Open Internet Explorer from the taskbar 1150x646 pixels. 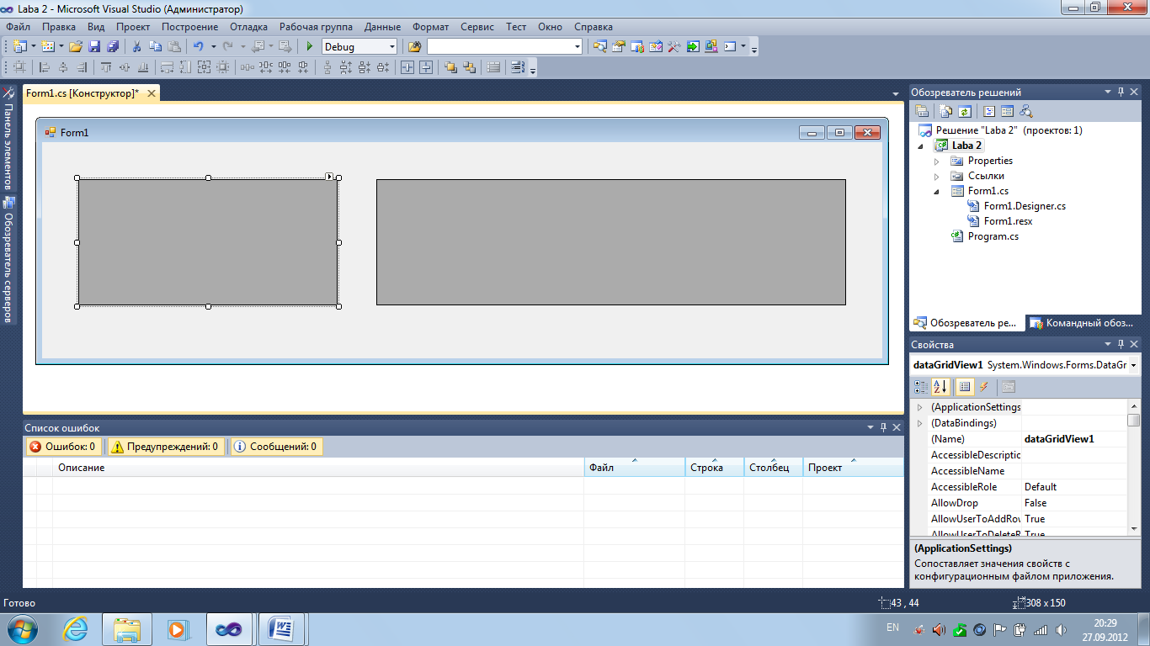(76, 628)
